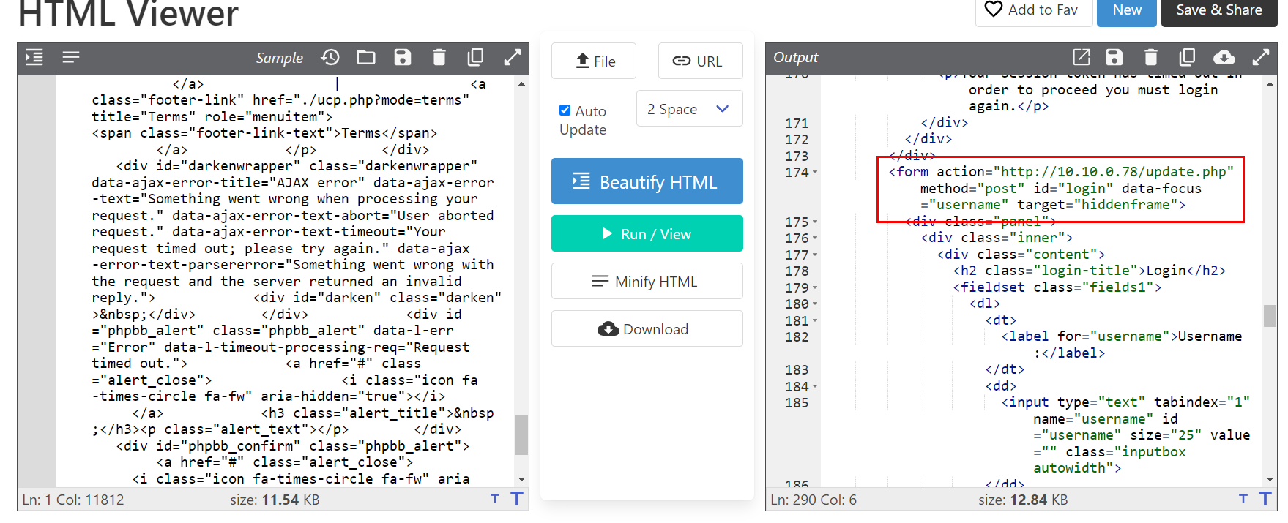Screen dimensions: 1288x523
Task: Click the Sample menu item
Action: (279, 58)
